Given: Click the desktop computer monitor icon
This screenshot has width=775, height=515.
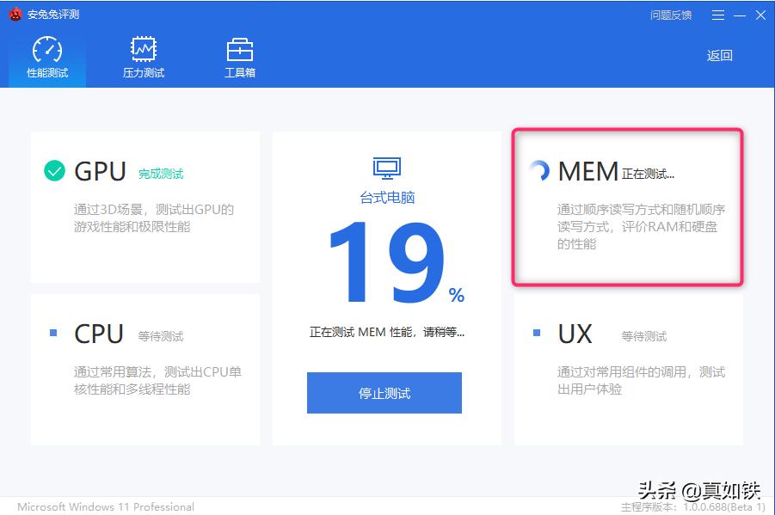Looking at the screenshot, I should point(386,168).
